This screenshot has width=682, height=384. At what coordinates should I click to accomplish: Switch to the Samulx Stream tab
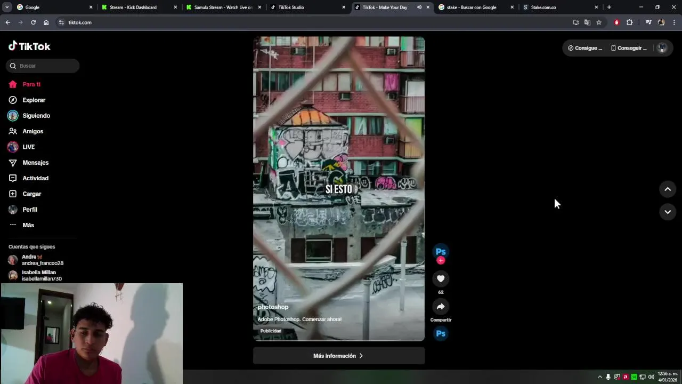[223, 7]
